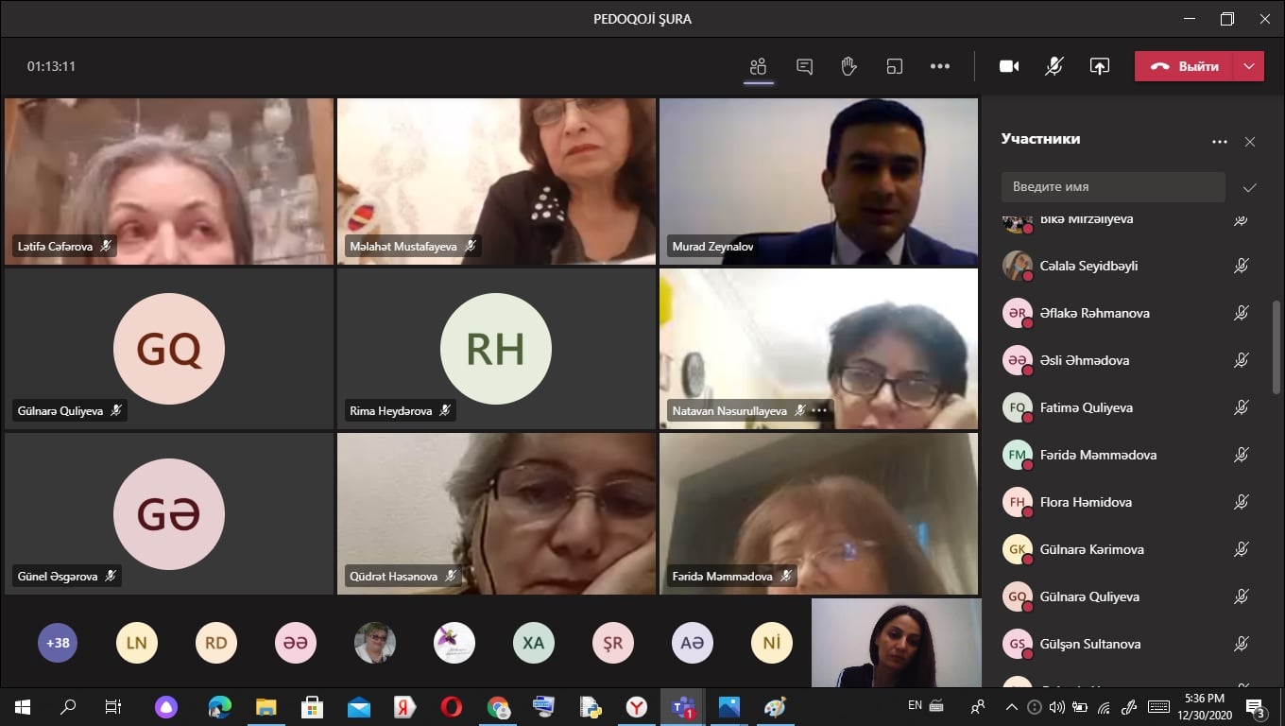Select Murad Zeynalov's video tile
This screenshot has height=726, width=1285.
click(818, 181)
